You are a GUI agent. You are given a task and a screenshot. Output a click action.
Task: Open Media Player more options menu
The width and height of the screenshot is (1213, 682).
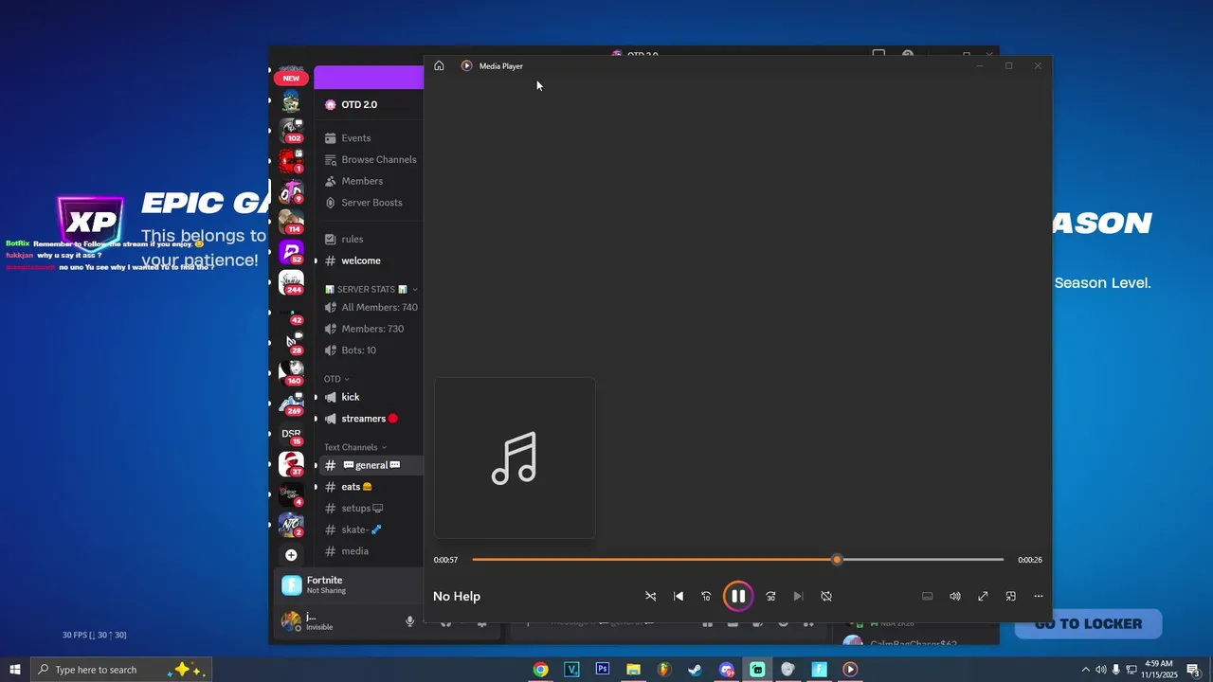[1039, 596]
